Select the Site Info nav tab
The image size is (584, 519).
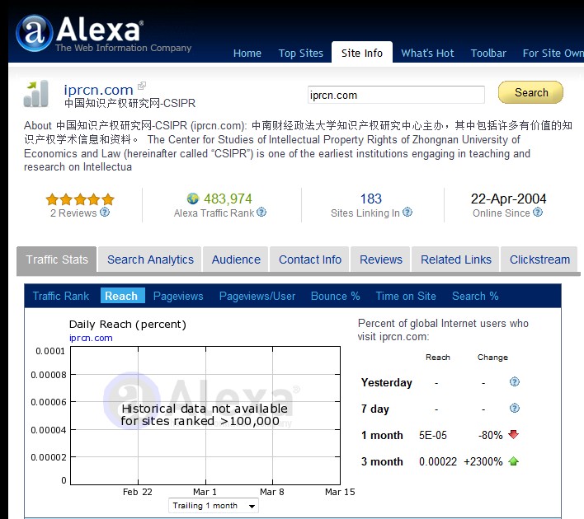pos(362,53)
